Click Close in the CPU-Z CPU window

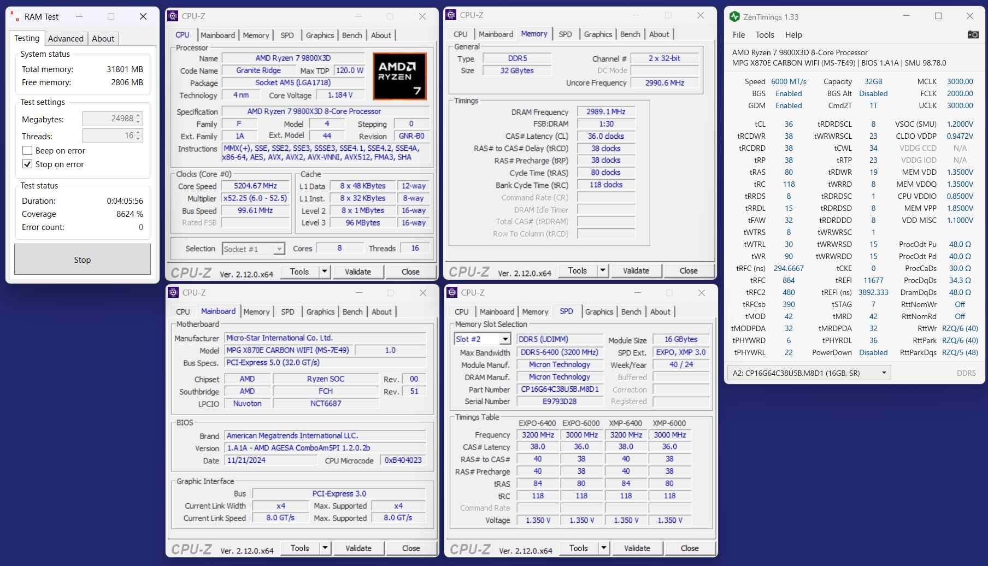410,272
